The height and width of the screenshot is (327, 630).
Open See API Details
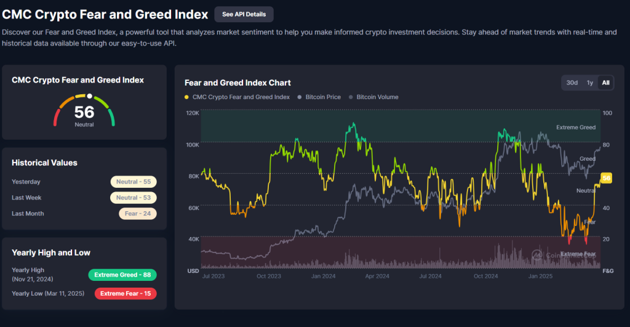click(x=244, y=14)
